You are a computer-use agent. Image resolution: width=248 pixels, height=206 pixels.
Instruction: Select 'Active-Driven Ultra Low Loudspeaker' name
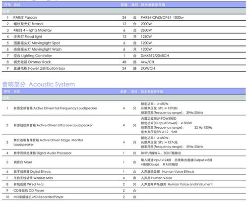[53, 125]
